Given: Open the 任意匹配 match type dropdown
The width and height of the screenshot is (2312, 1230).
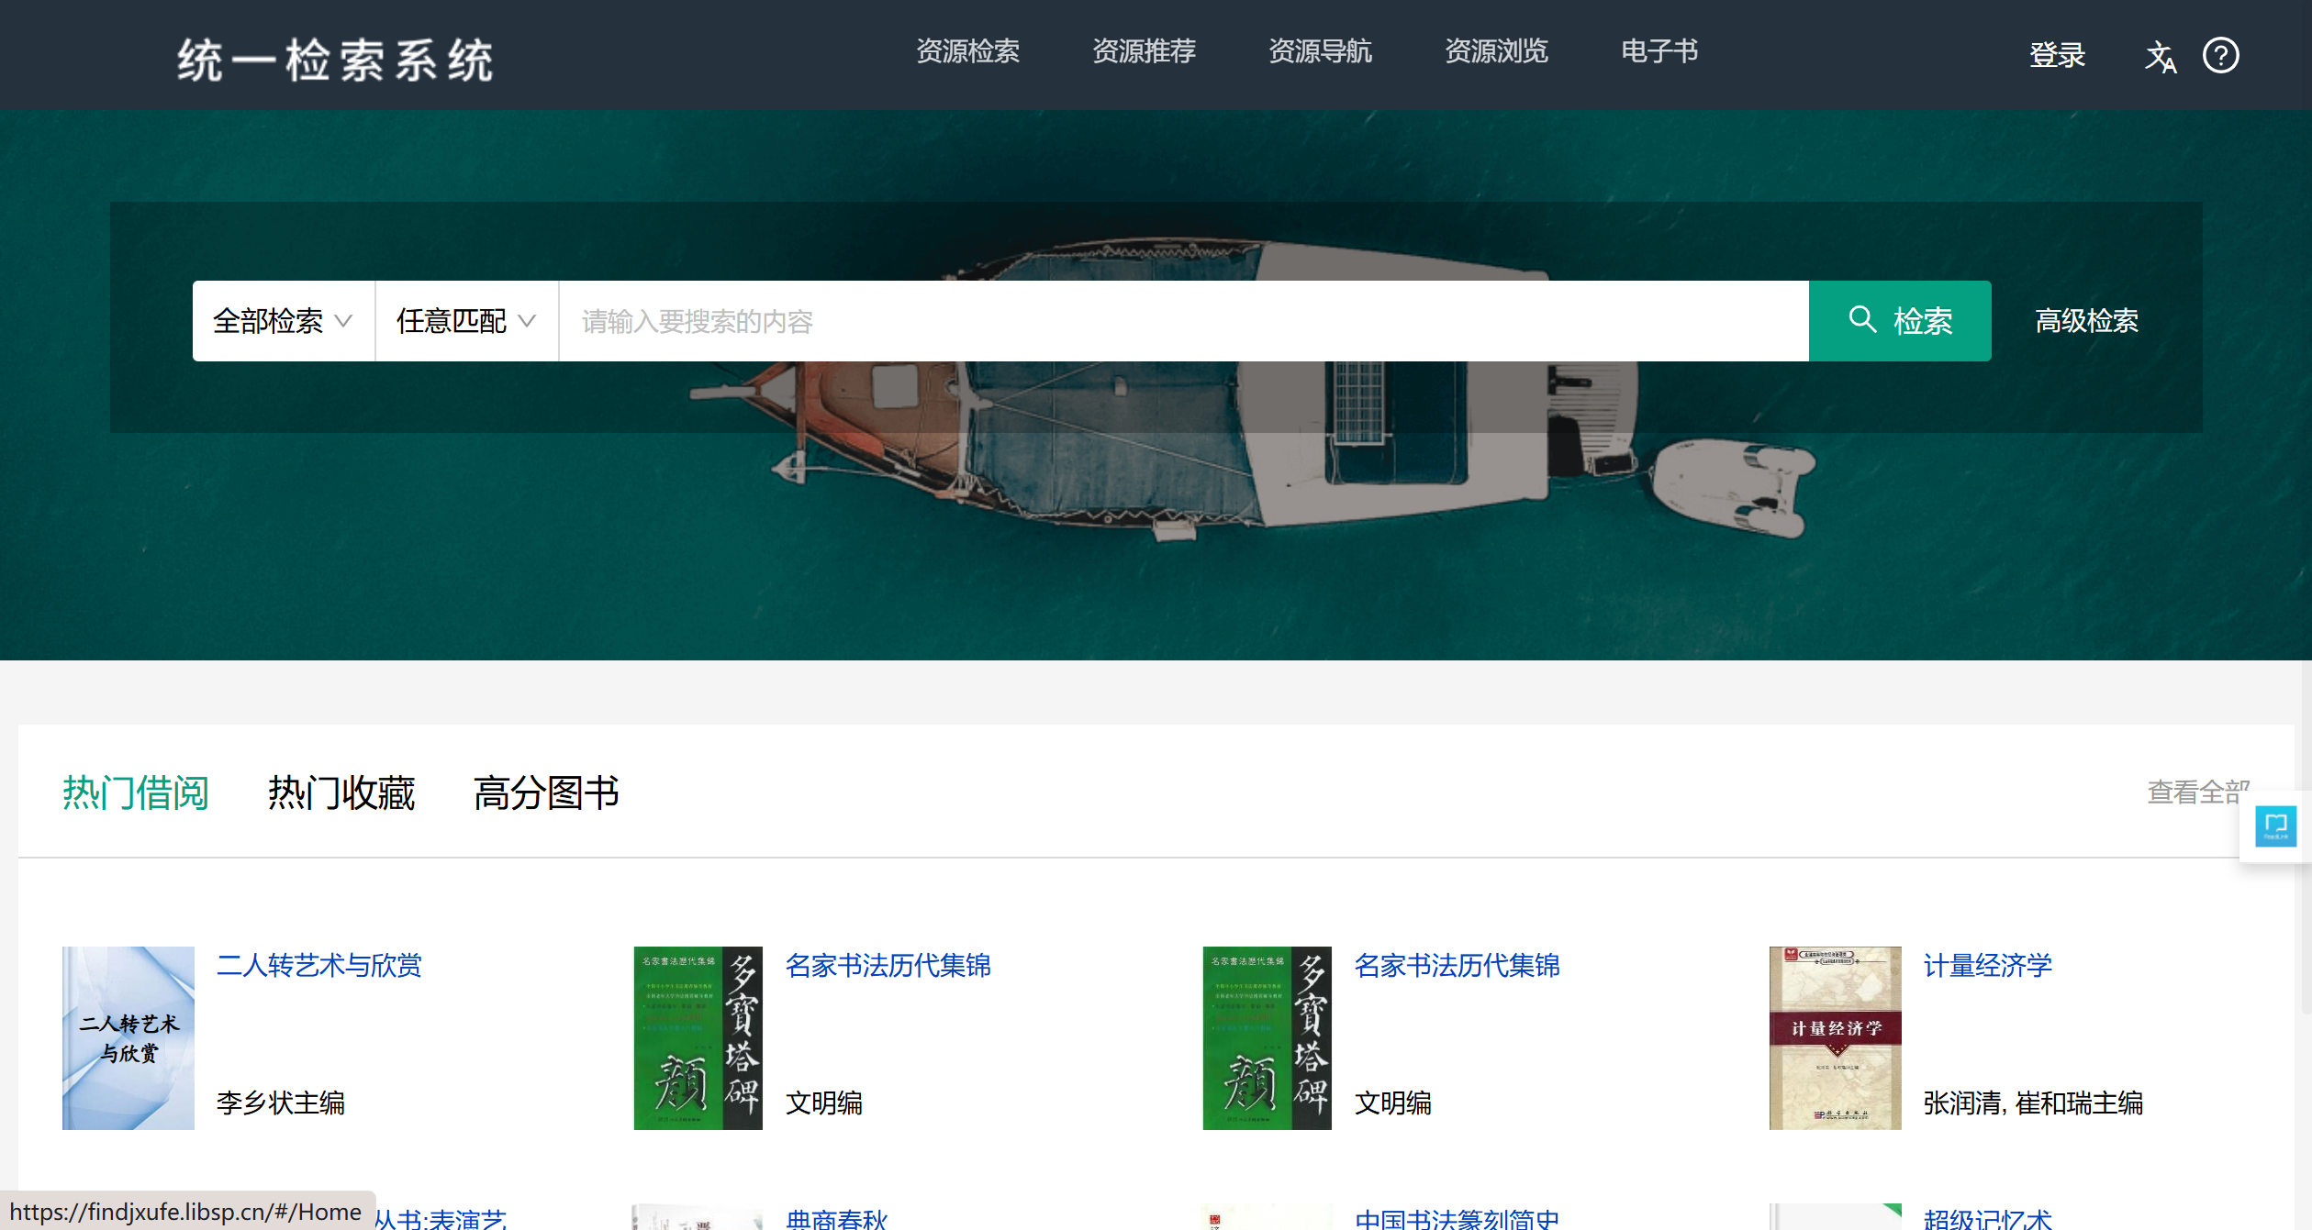Looking at the screenshot, I should pos(466,321).
